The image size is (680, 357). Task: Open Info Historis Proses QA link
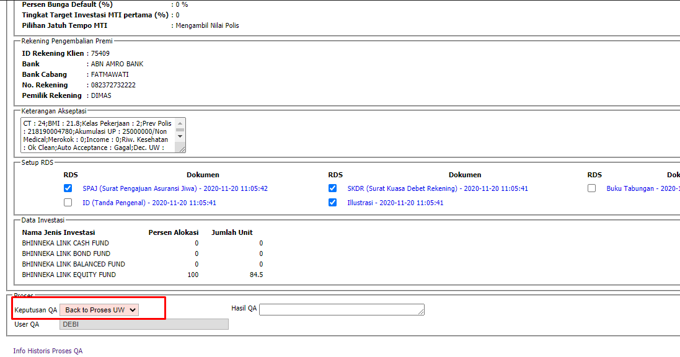point(48,351)
